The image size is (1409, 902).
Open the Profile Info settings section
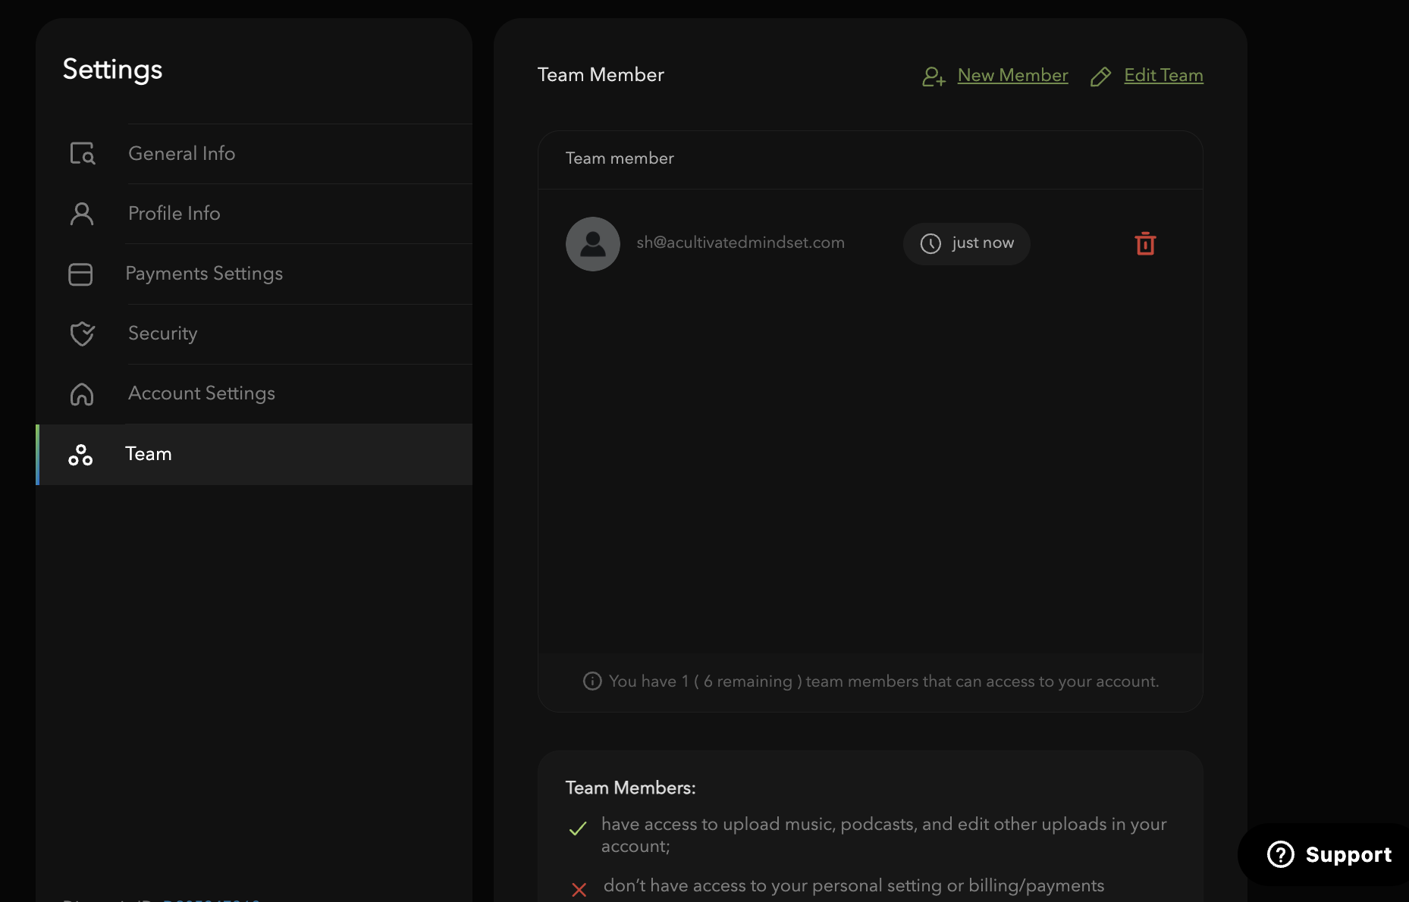pyautogui.click(x=254, y=214)
